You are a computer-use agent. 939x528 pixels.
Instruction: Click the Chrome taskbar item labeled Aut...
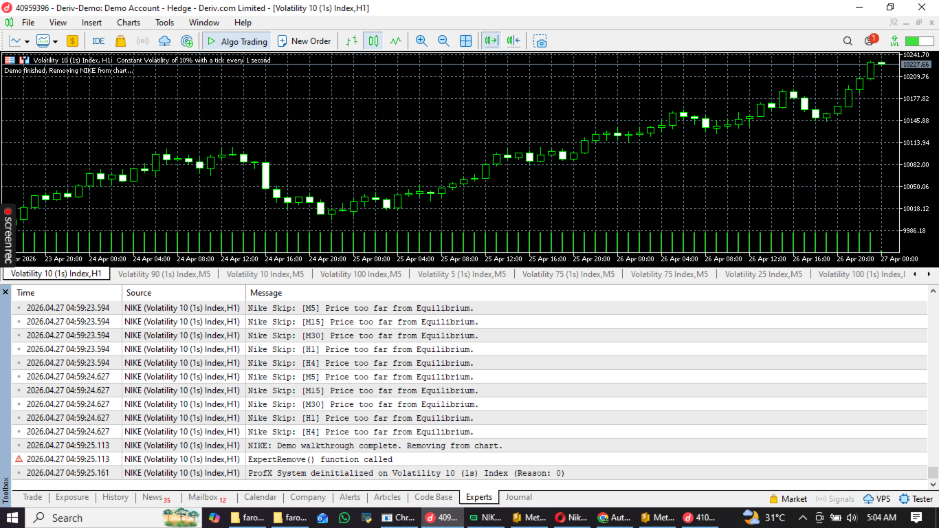614,518
